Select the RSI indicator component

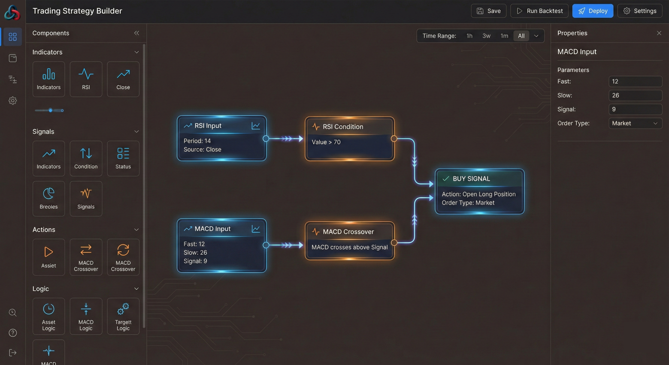pyautogui.click(x=86, y=79)
